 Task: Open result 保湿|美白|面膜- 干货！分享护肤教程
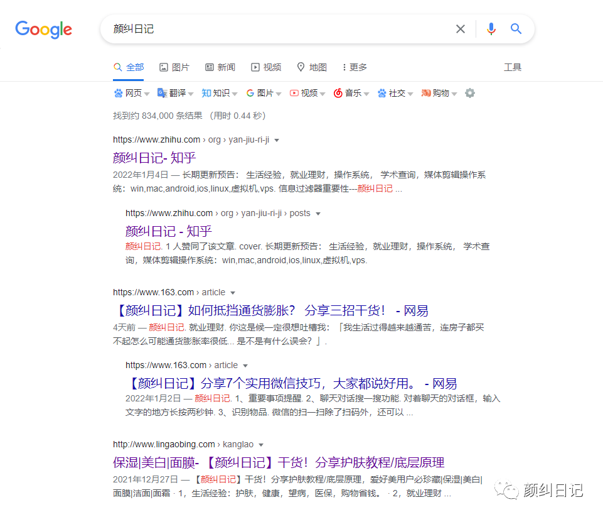click(279, 462)
